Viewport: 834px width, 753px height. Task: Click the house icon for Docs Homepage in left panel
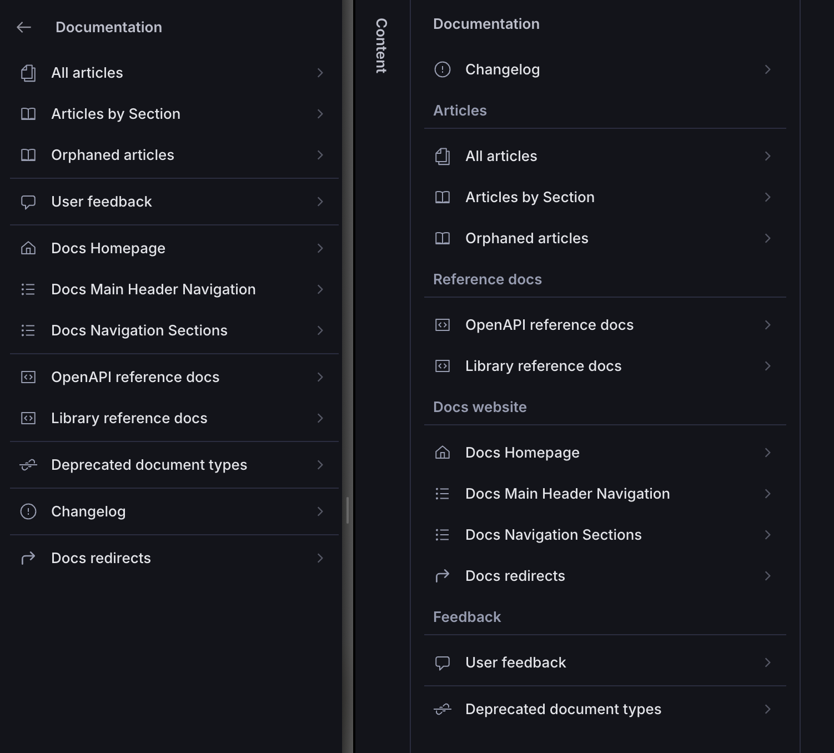click(28, 248)
